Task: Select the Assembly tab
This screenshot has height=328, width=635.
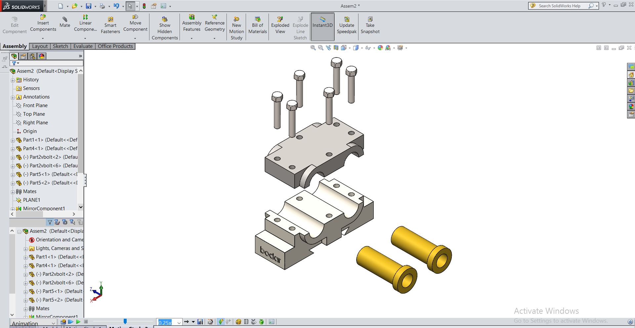Action: (15, 46)
